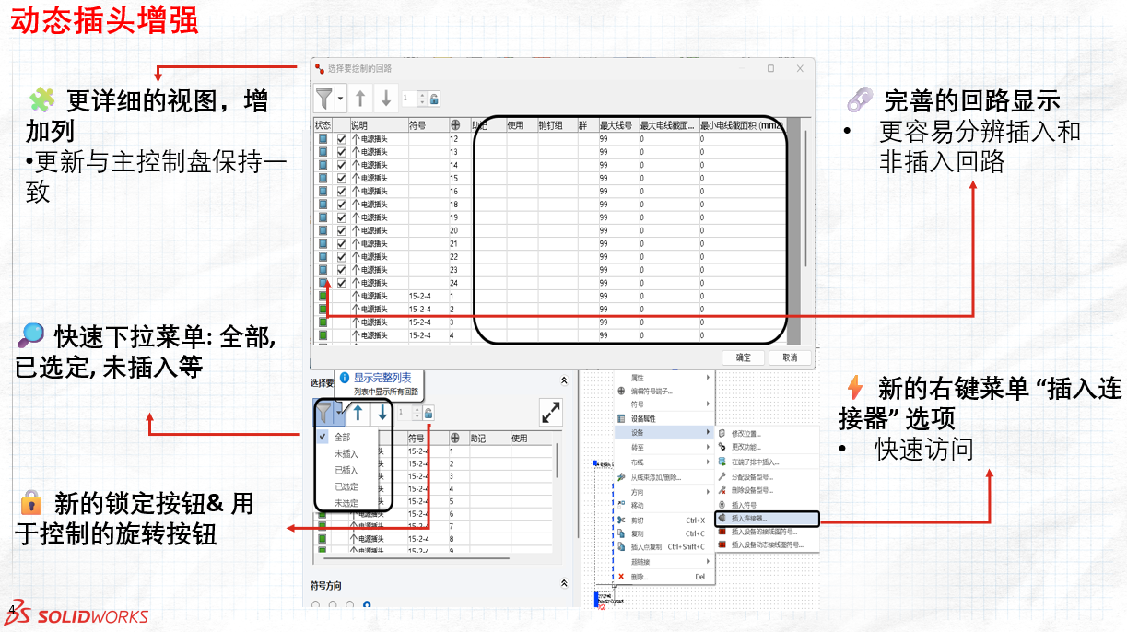Click the gray up arrow in the top dialog
The height and width of the screenshot is (632, 1127).
pyautogui.click(x=360, y=98)
